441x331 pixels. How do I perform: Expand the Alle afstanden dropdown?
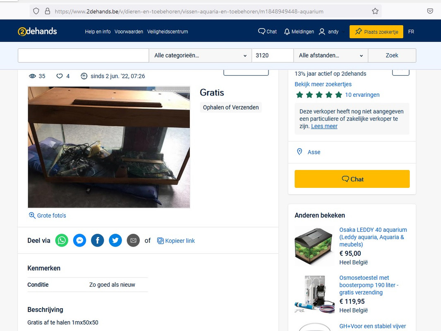coord(331,55)
